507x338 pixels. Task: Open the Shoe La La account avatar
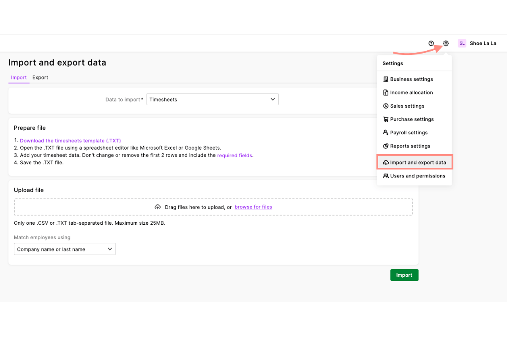(x=462, y=43)
